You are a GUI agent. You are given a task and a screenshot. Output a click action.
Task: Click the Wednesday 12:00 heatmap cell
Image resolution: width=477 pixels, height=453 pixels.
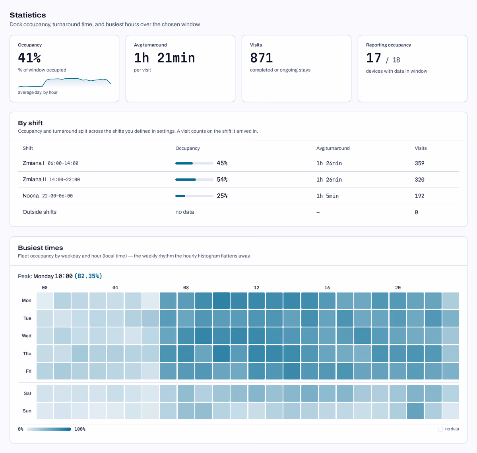tap(257, 336)
